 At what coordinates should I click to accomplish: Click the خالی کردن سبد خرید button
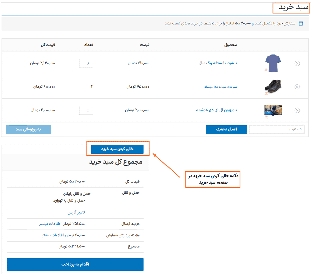[117, 149]
